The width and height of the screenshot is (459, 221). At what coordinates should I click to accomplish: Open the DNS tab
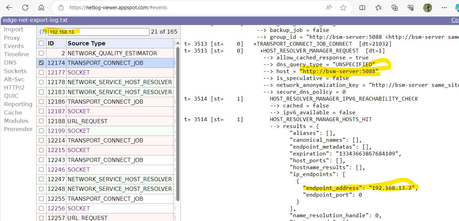[10, 62]
